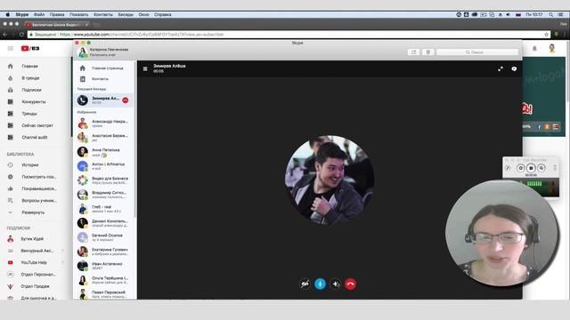
Task: Open chat with Александр in favorites
Action: click(103, 124)
